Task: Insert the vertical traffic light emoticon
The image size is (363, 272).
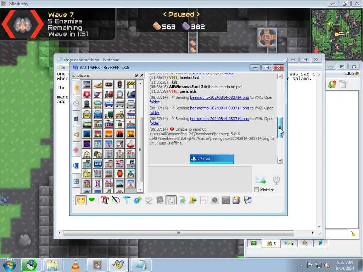Action: click(x=120, y=85)
